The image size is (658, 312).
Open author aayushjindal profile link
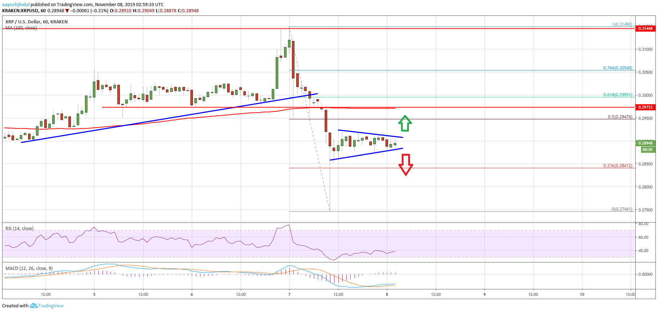(x=16, y=5)
